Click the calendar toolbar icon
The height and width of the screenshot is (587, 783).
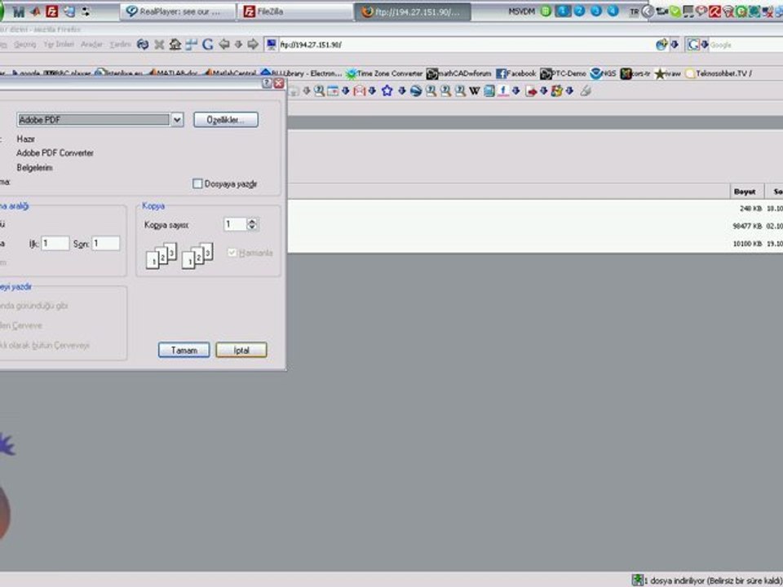pyautogui.click(x=333, y=90)
